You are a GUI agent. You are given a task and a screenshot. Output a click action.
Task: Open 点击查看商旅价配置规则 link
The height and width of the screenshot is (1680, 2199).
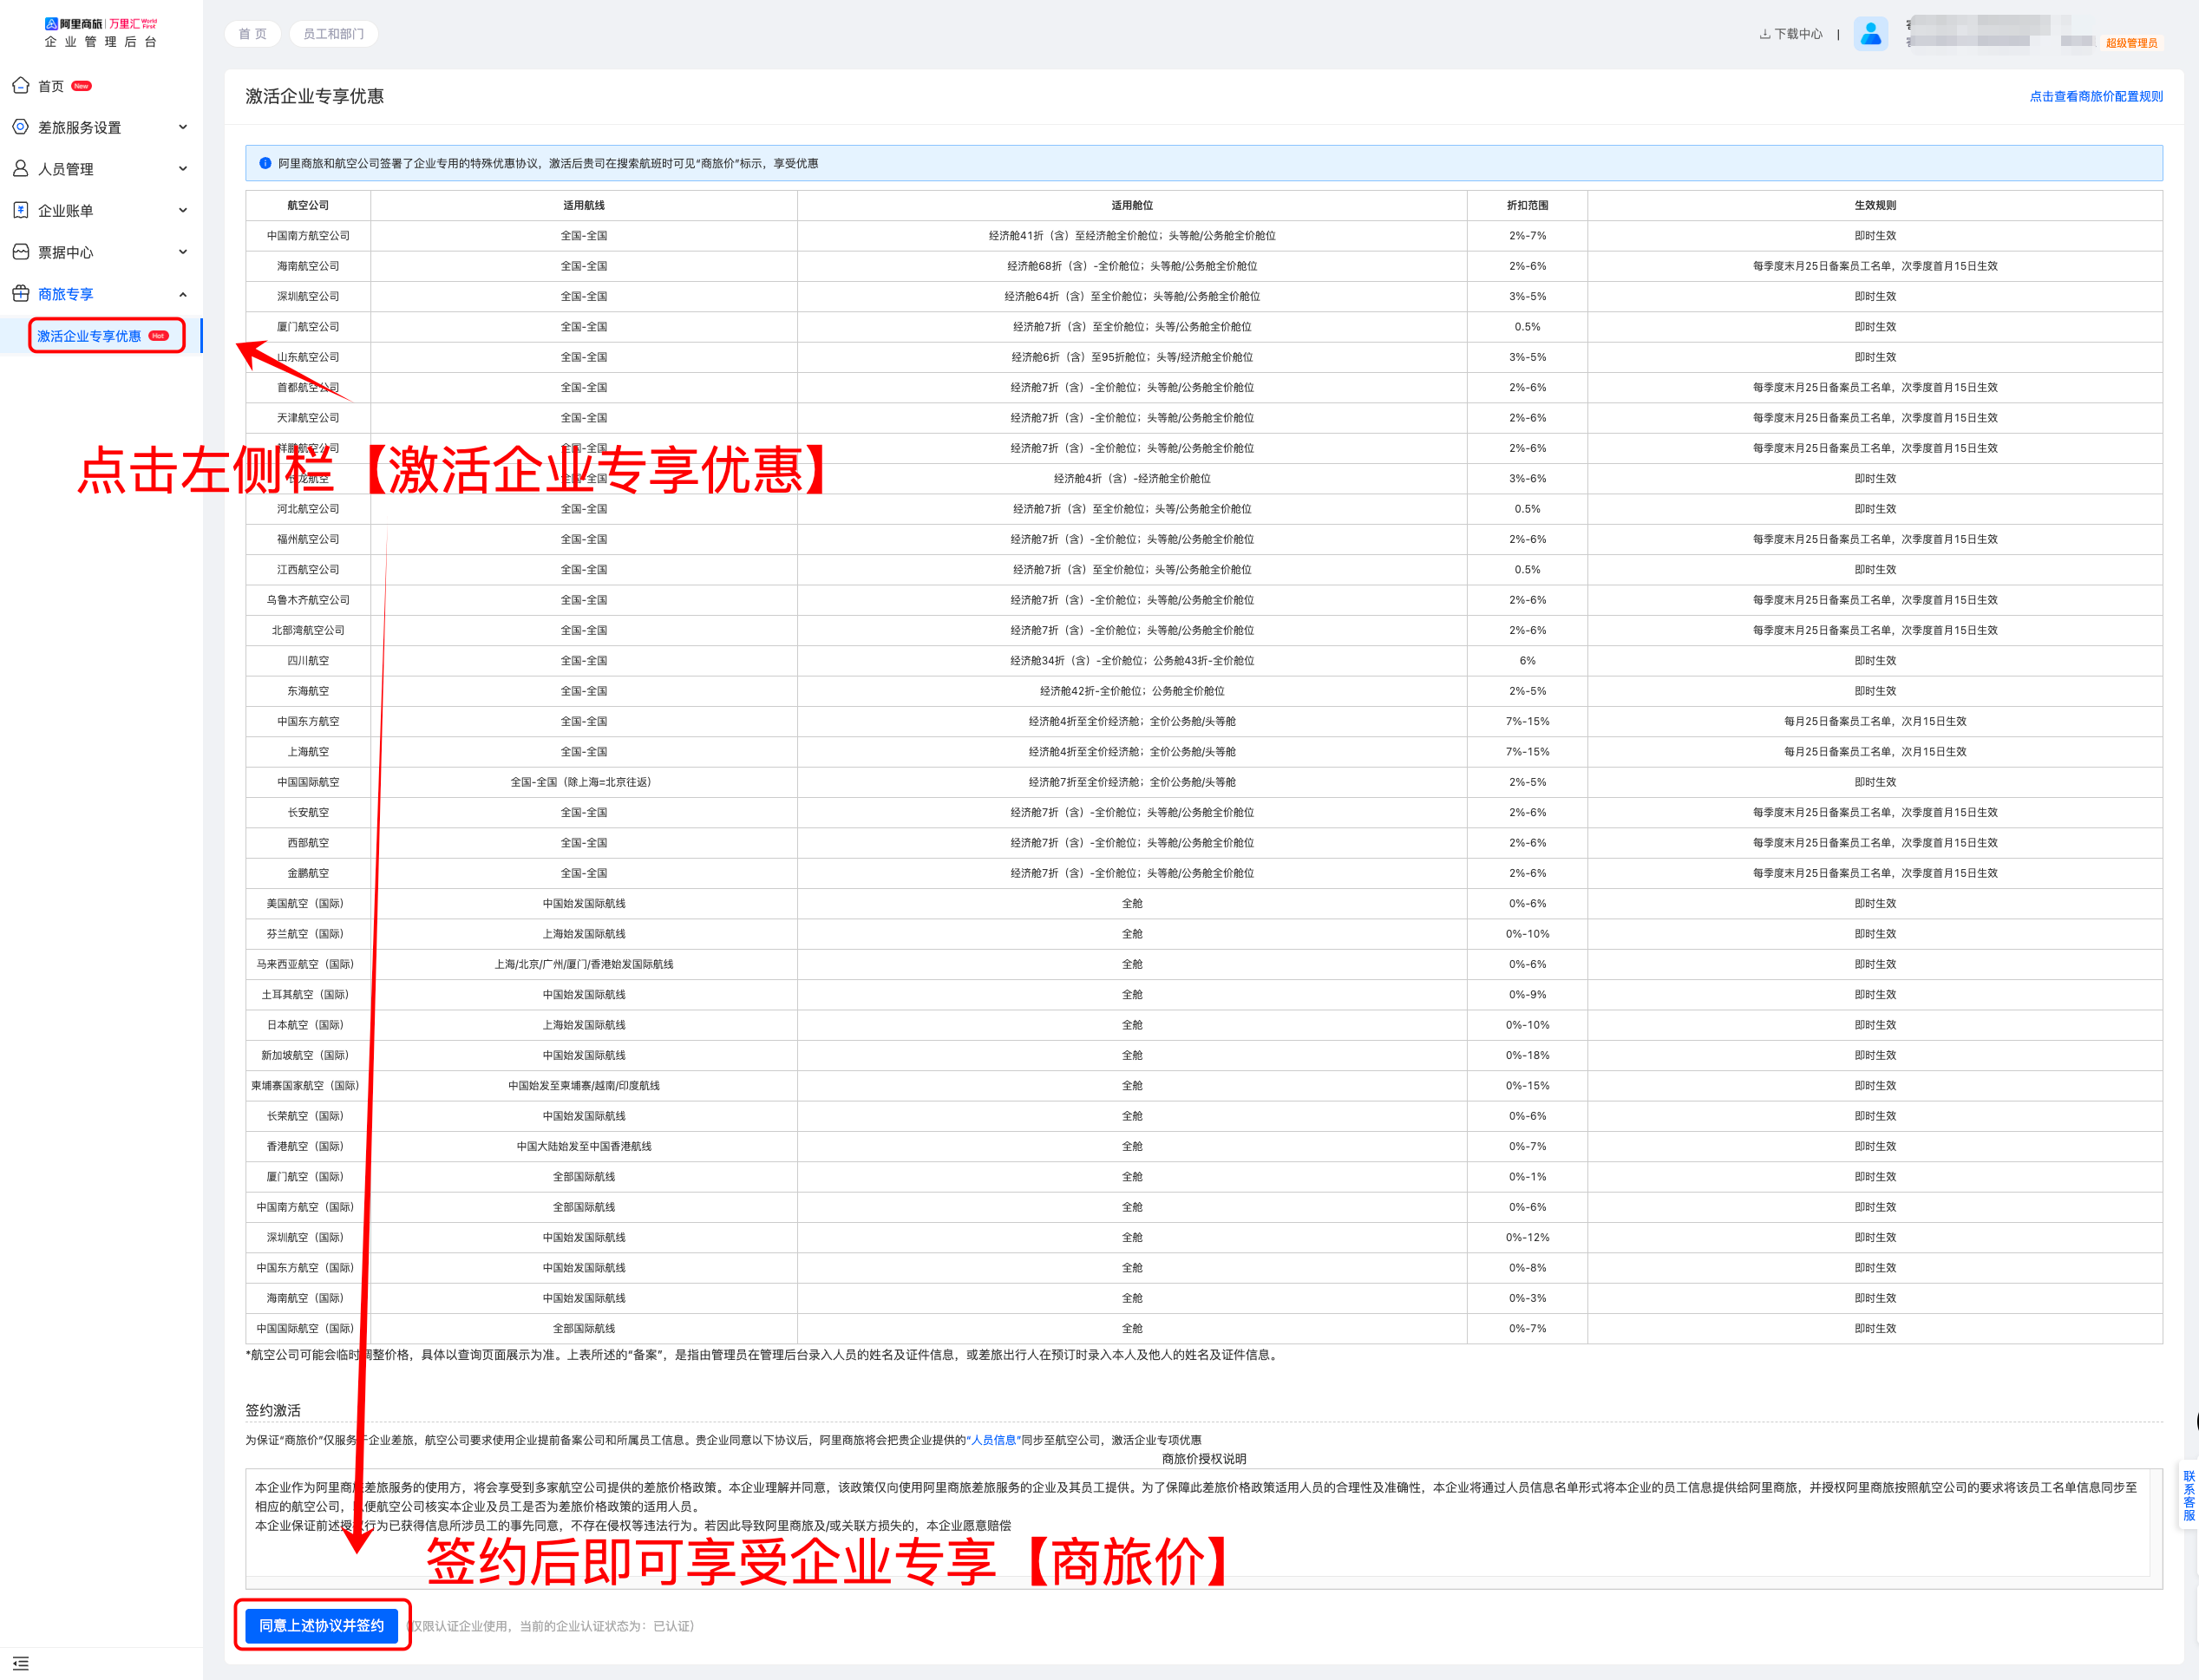[2096, 96]
